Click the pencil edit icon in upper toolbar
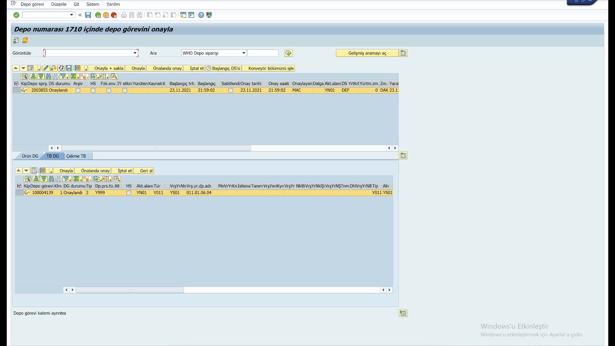Screen dimensions: 615x346 (46, 68)
